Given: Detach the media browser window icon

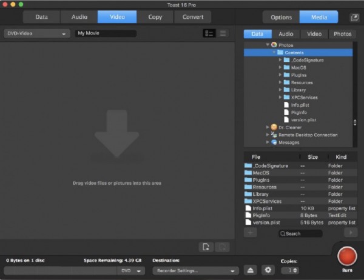Looking at the screenshot, I should 354,18.
